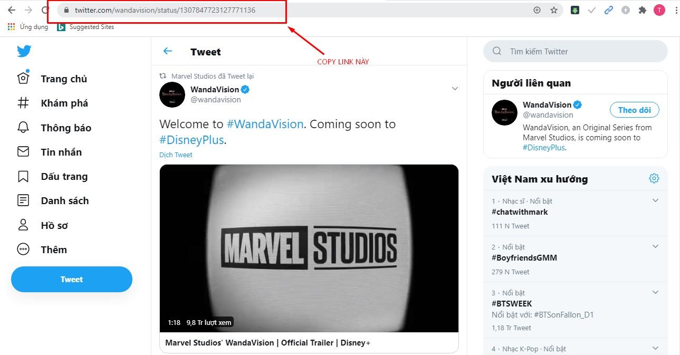This screenshot has height=355, width=680.
Task: Open Dấu trang bookmark icon
Action: tap(23, 176)
